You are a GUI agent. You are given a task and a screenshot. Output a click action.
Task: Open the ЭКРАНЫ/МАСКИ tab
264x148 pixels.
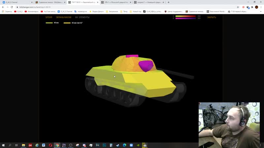pyautogui.click(x=63, y=17)
